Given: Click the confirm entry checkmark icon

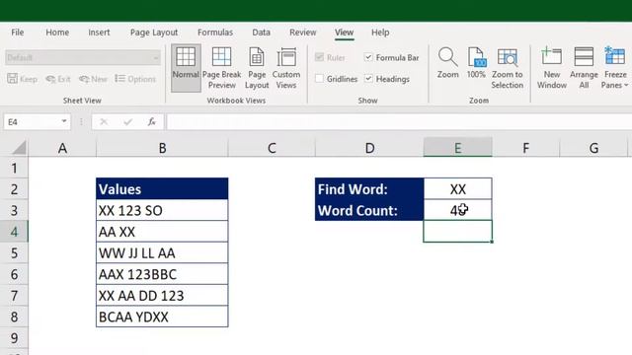Looking at the screenshot, I should 127,121.
